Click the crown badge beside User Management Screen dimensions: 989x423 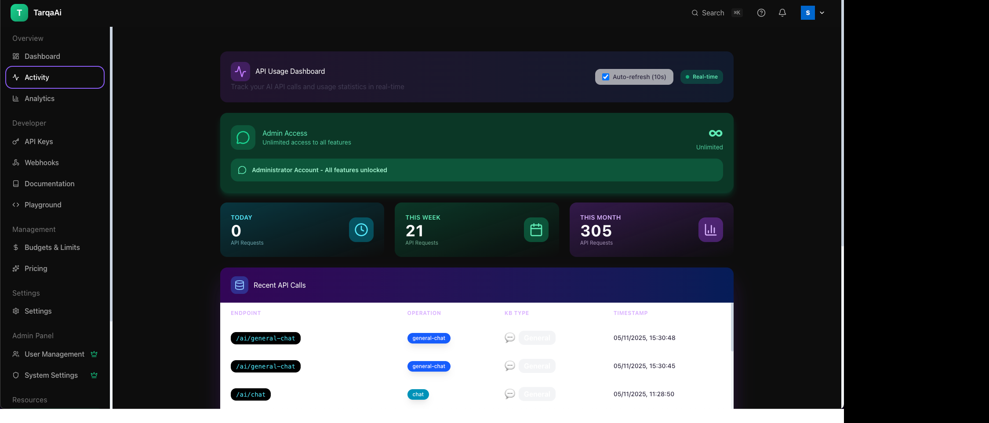click(94, 354)
